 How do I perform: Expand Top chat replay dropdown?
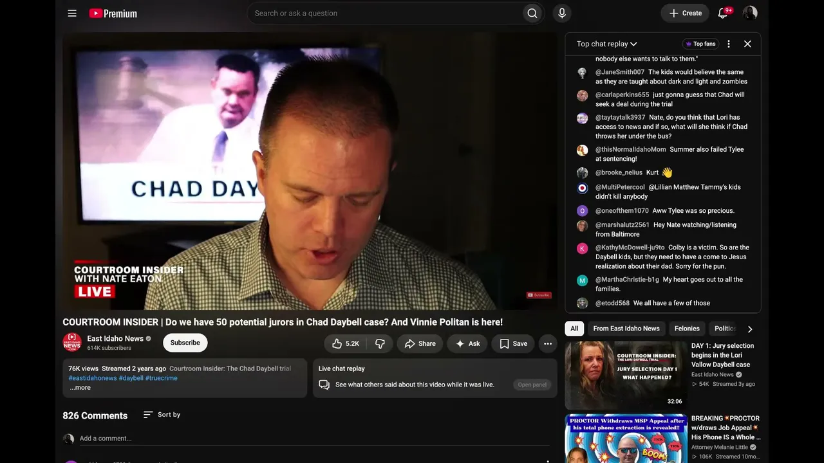[x=607, y=44]
